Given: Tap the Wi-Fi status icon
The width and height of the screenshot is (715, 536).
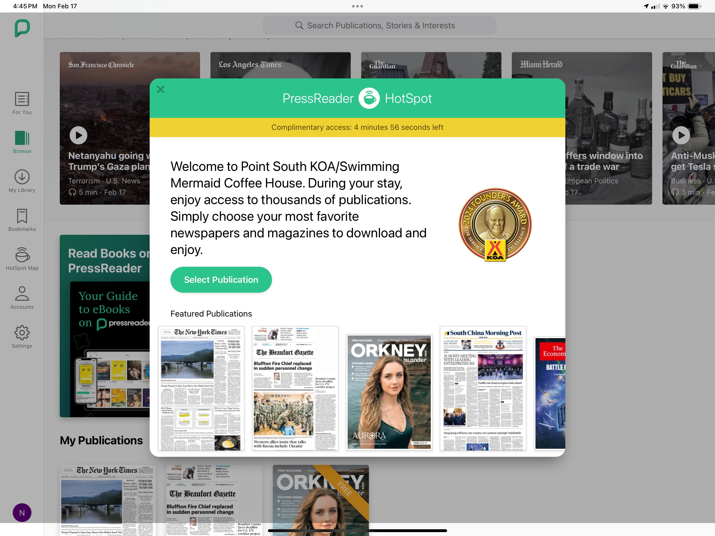Looking at the screenshot, I should pyautogui.click(x=666, y=6).
